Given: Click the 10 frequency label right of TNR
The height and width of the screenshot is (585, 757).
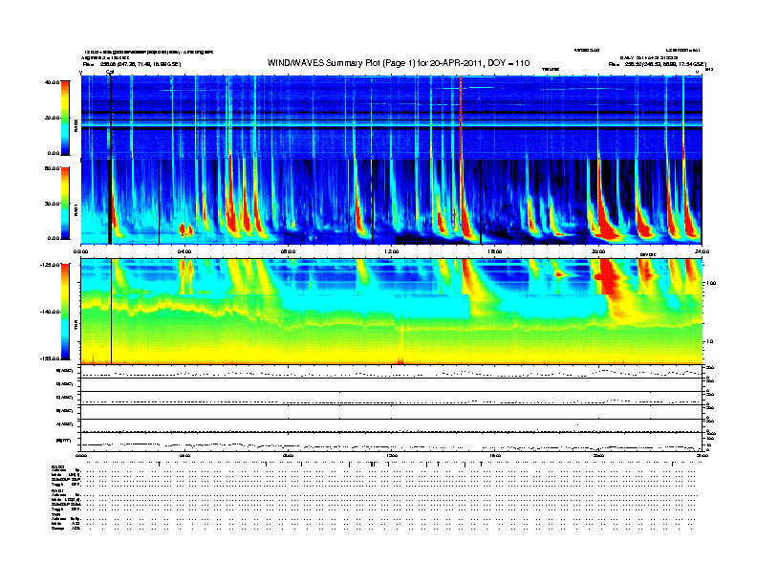Looking at the screenshot, I should tap(711, 342).
